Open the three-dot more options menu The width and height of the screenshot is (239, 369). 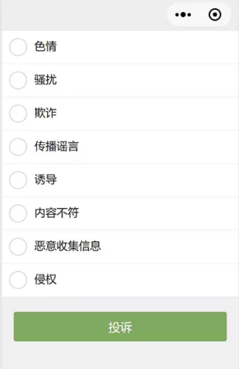[x=183, y=15]
